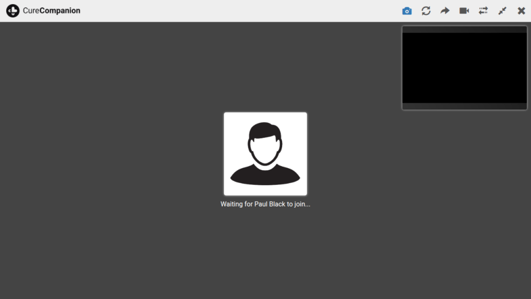Click the "Waiting for Paul Black to join..." message
Screen dimensions: 531x299
coord(265,204)
